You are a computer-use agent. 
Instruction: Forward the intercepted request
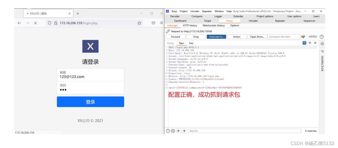[175, 37]
